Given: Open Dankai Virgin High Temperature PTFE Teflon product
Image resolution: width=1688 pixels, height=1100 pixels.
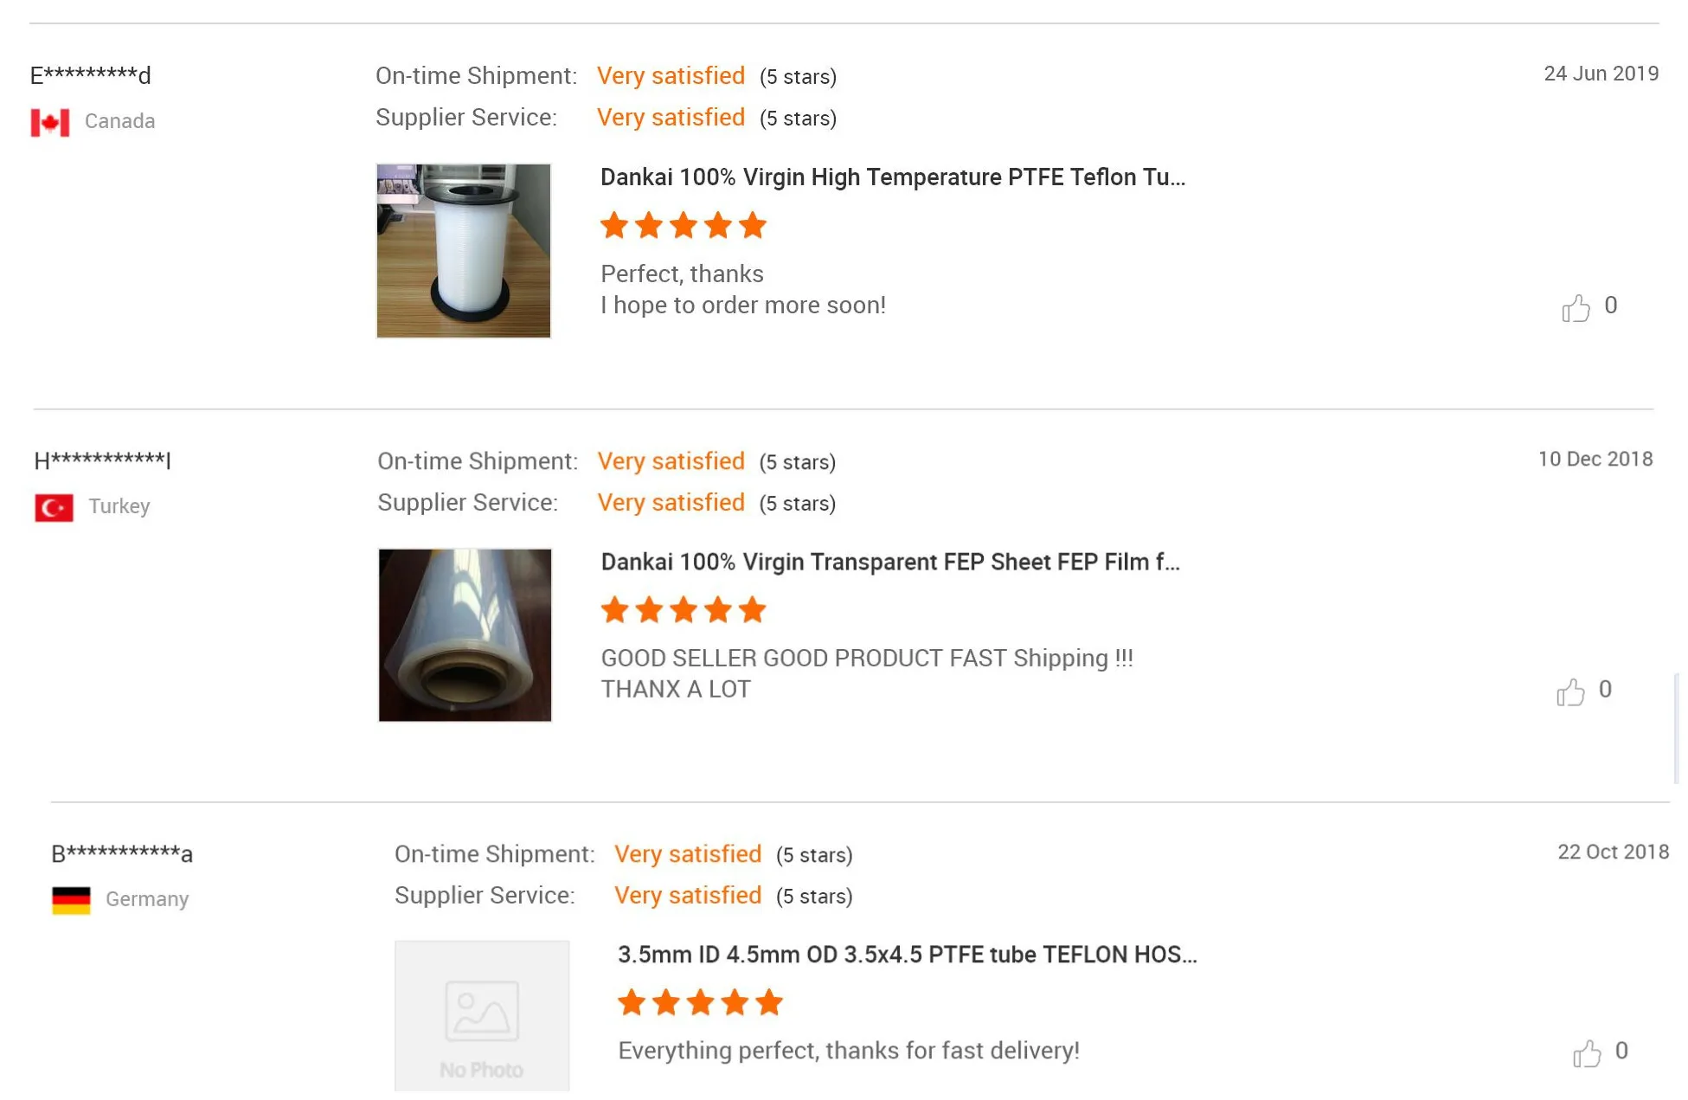Looking at the screenshot, I should [x=892, y=177].
